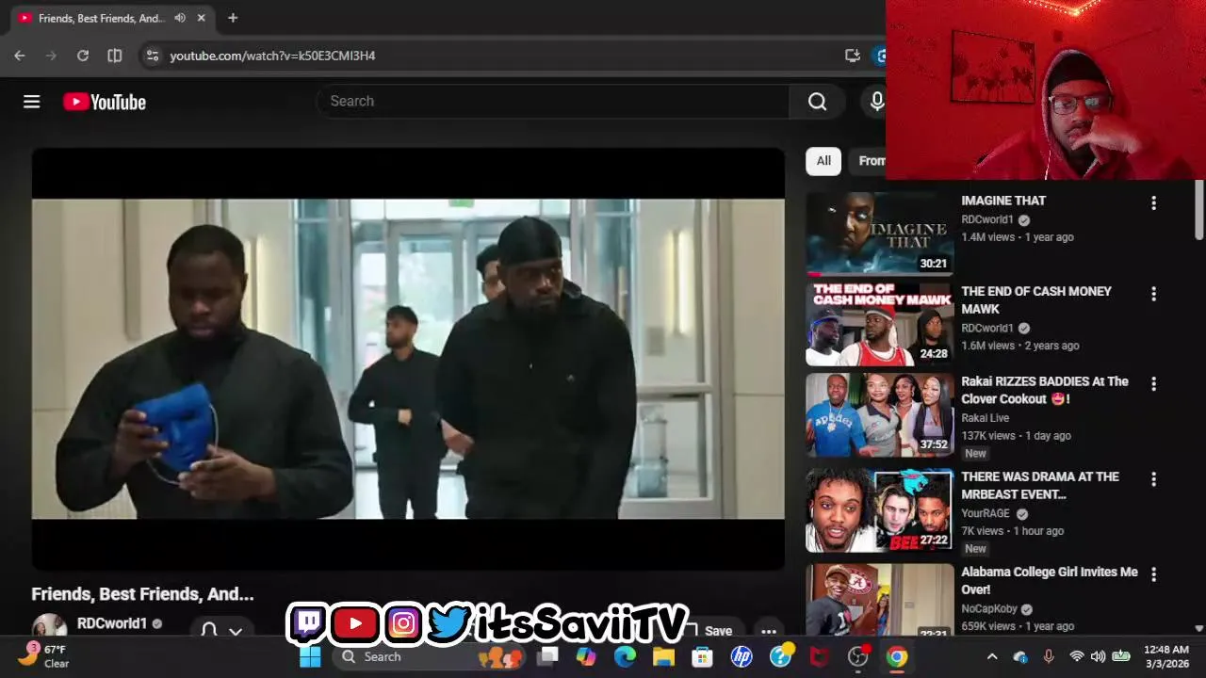Launch Copilot from the taskbar
Viewport: 1206px width, 678px height.
click(x=586, y=656)
